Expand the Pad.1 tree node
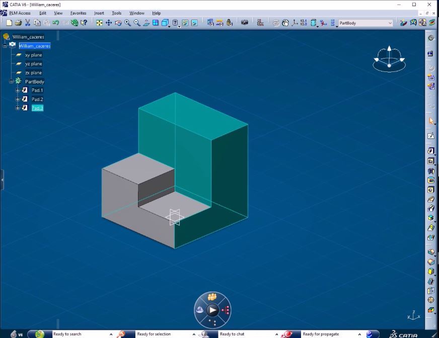The image size is (439, 338). (x=18, y=91)
